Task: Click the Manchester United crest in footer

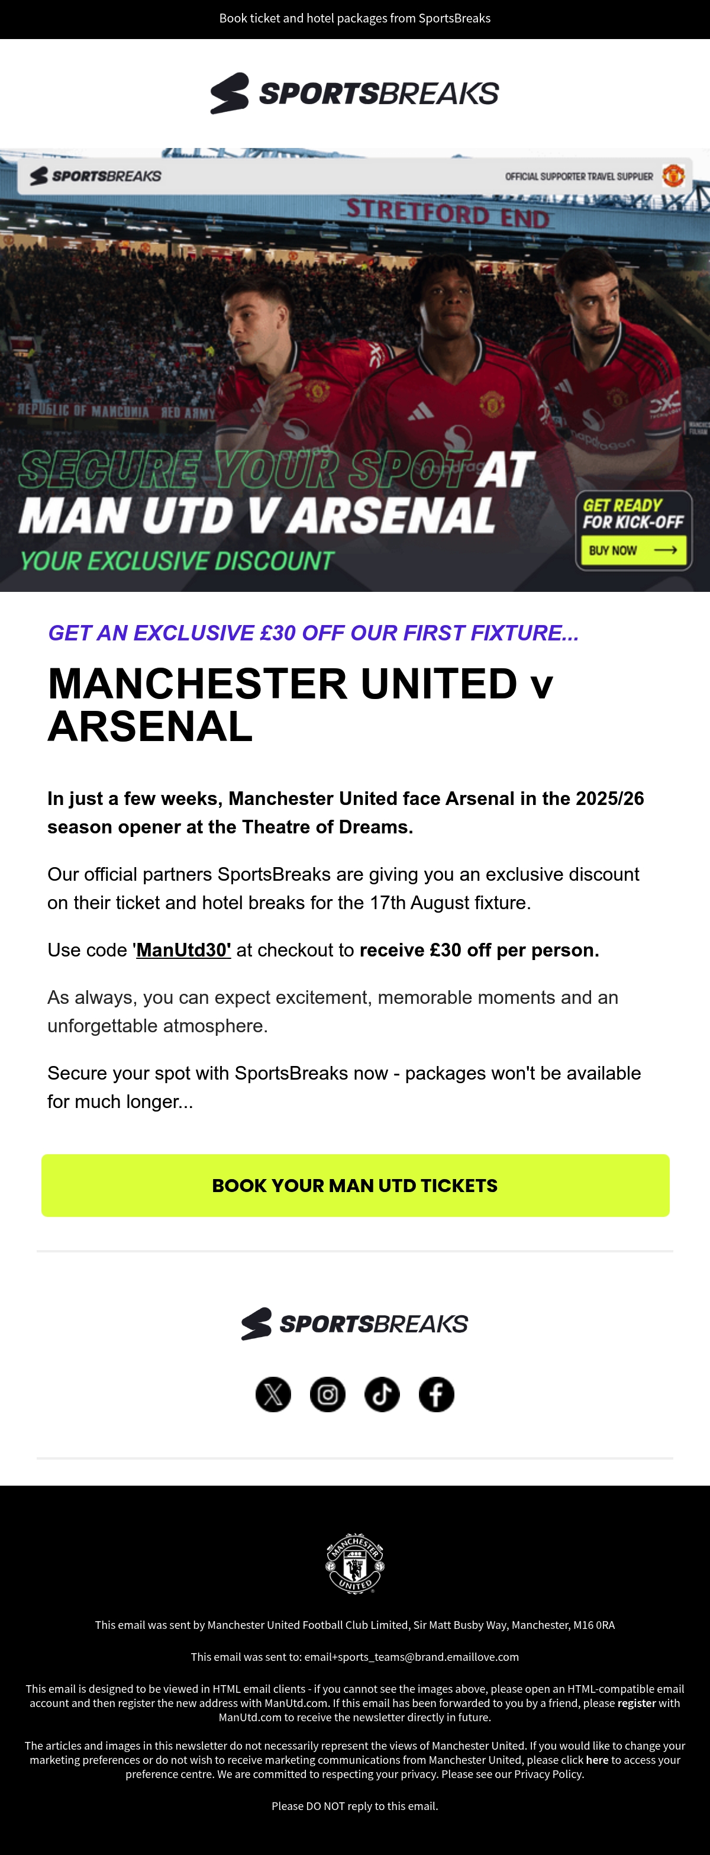Action: click(x=355, y=1563)
